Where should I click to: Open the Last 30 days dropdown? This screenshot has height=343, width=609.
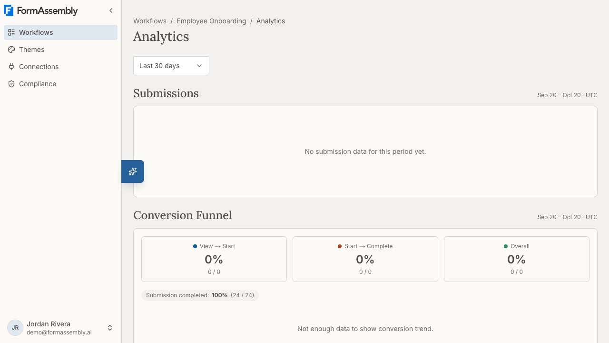click(171, 66)
